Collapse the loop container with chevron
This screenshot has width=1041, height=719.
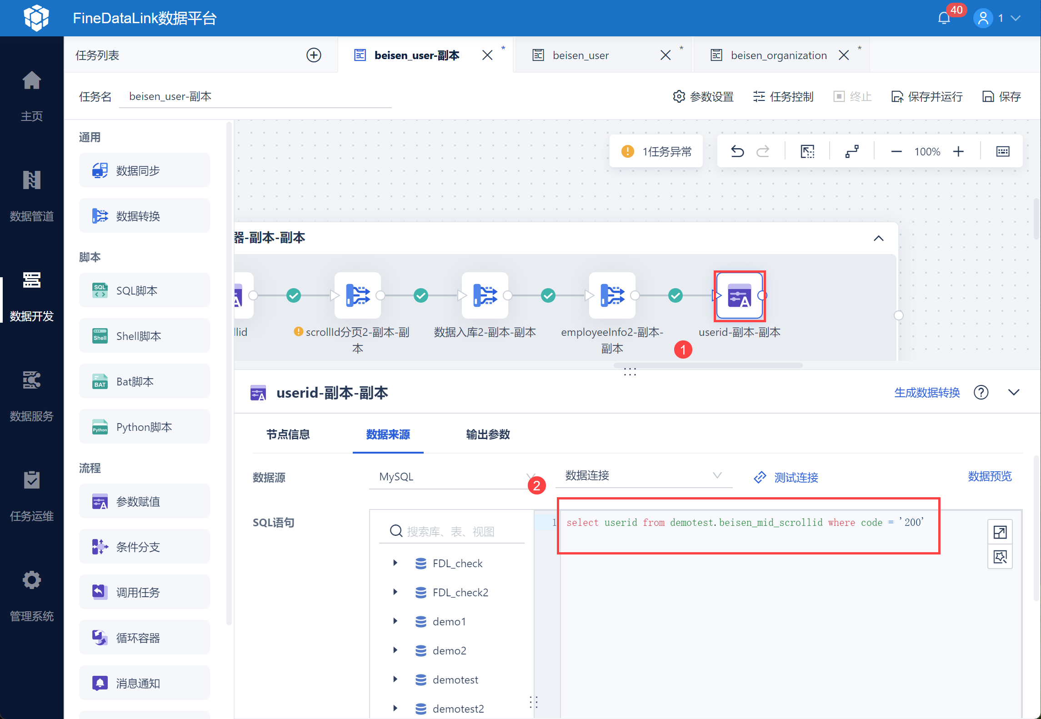(x=878, y=238)
